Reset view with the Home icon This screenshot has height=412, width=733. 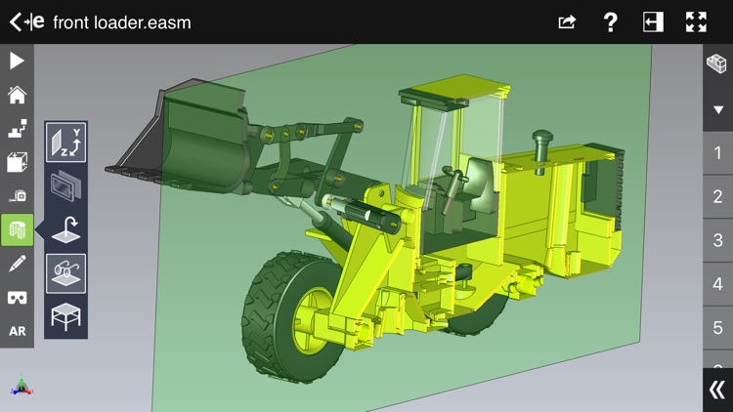click(17, 95)
